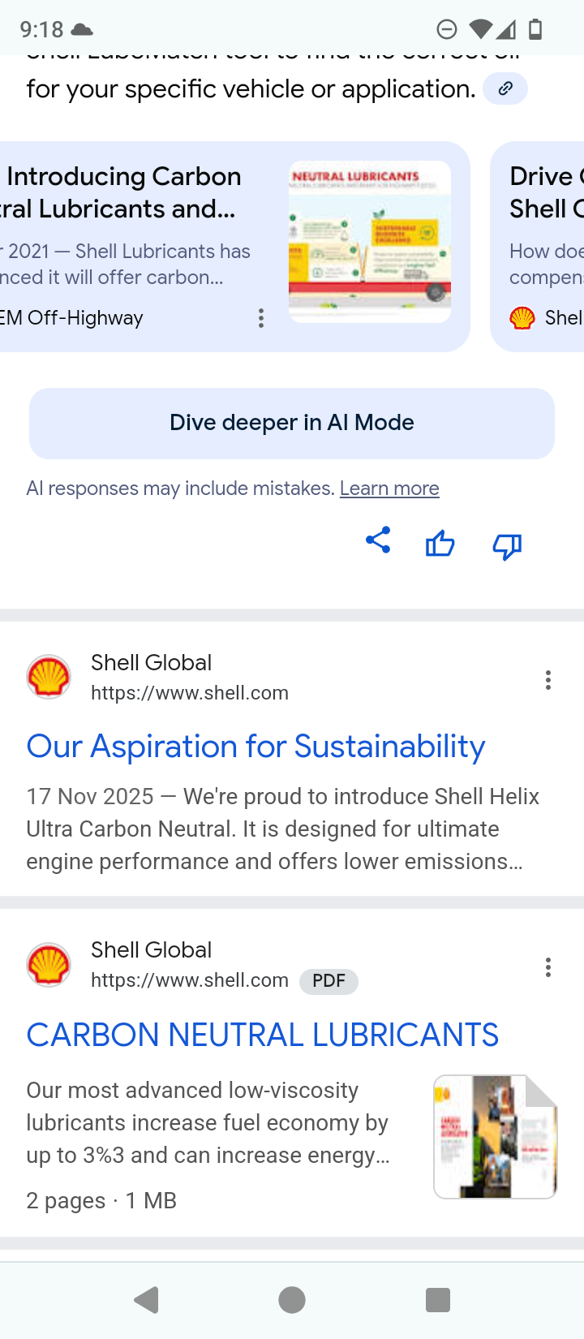Image resolution: width=584 pixels, height=1339 pixels.
Task: Open more options for the PDF result
Action: [x=548, y=967]
